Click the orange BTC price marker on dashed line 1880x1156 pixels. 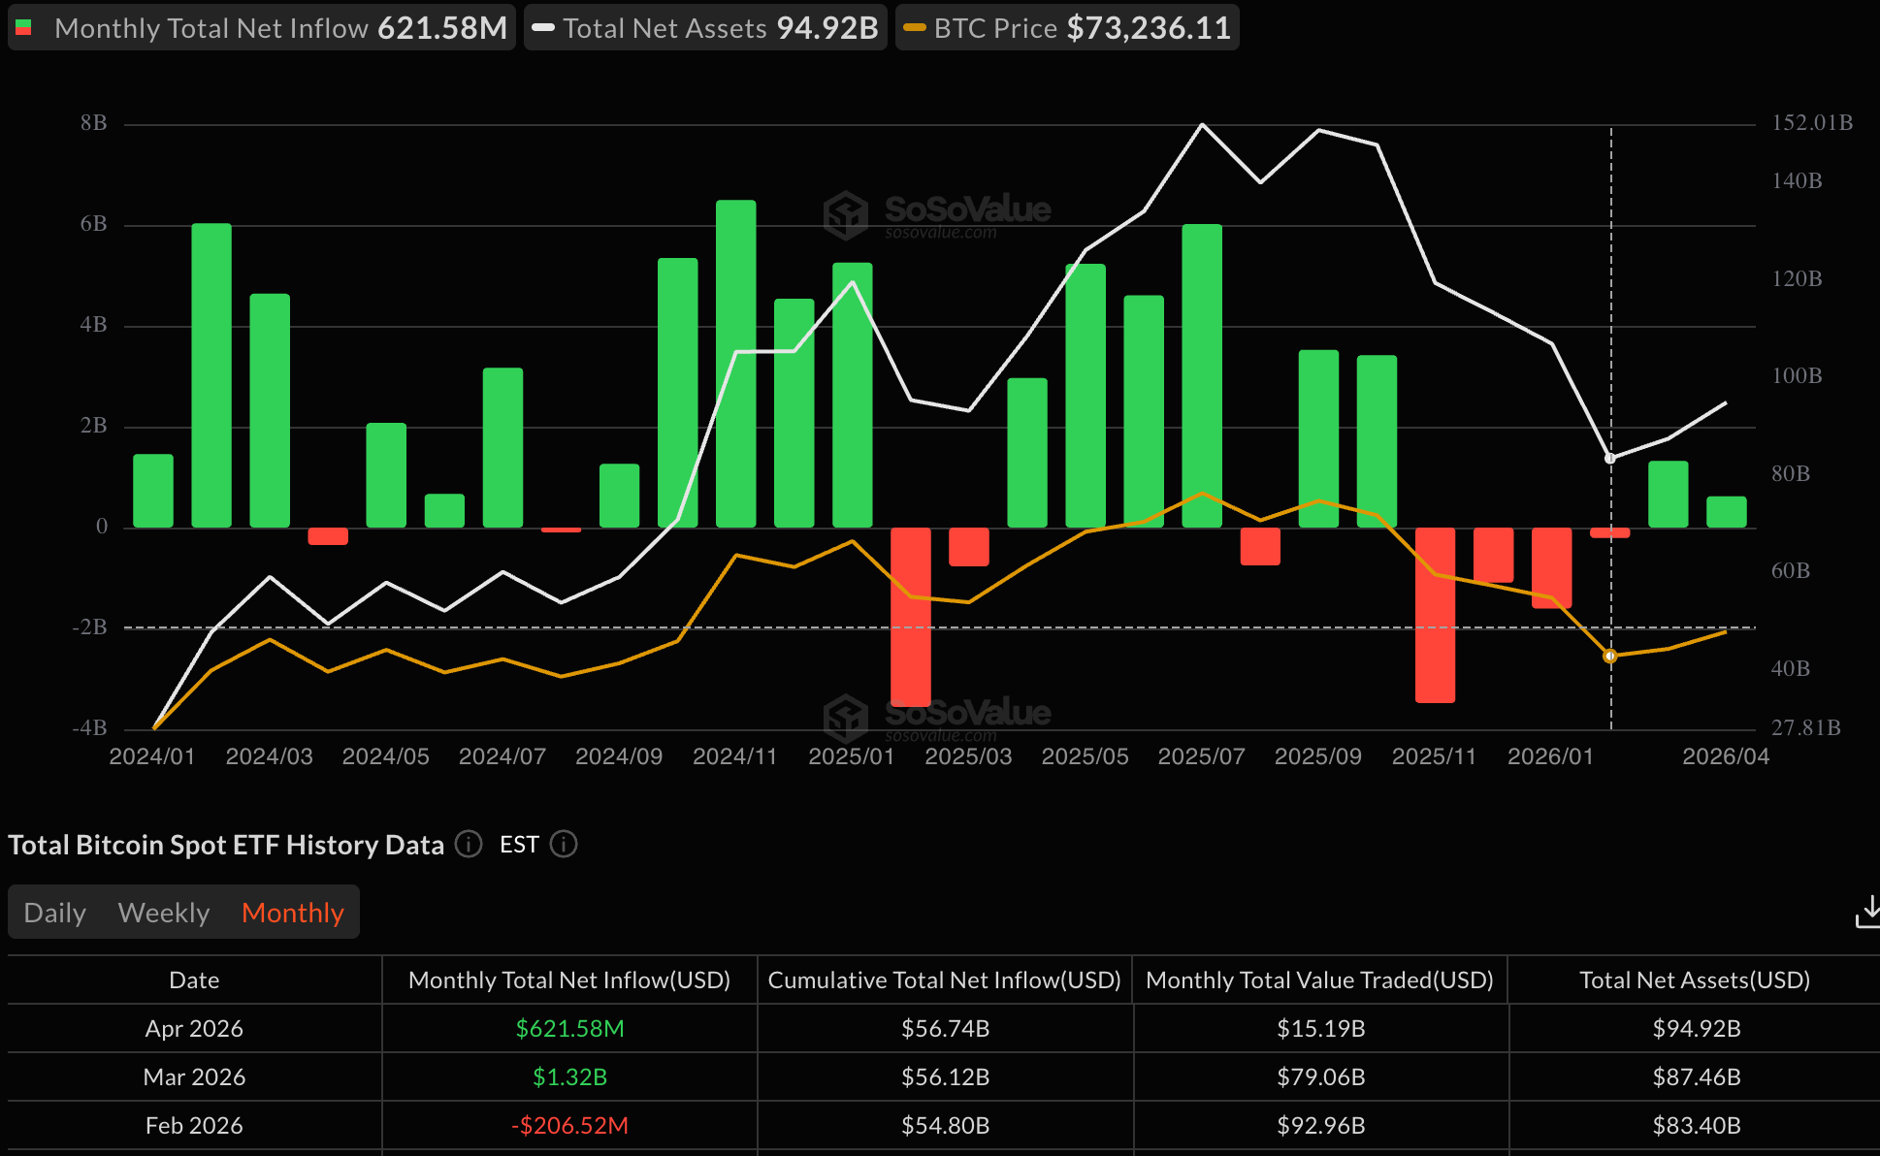click(x=1610, y=657)
